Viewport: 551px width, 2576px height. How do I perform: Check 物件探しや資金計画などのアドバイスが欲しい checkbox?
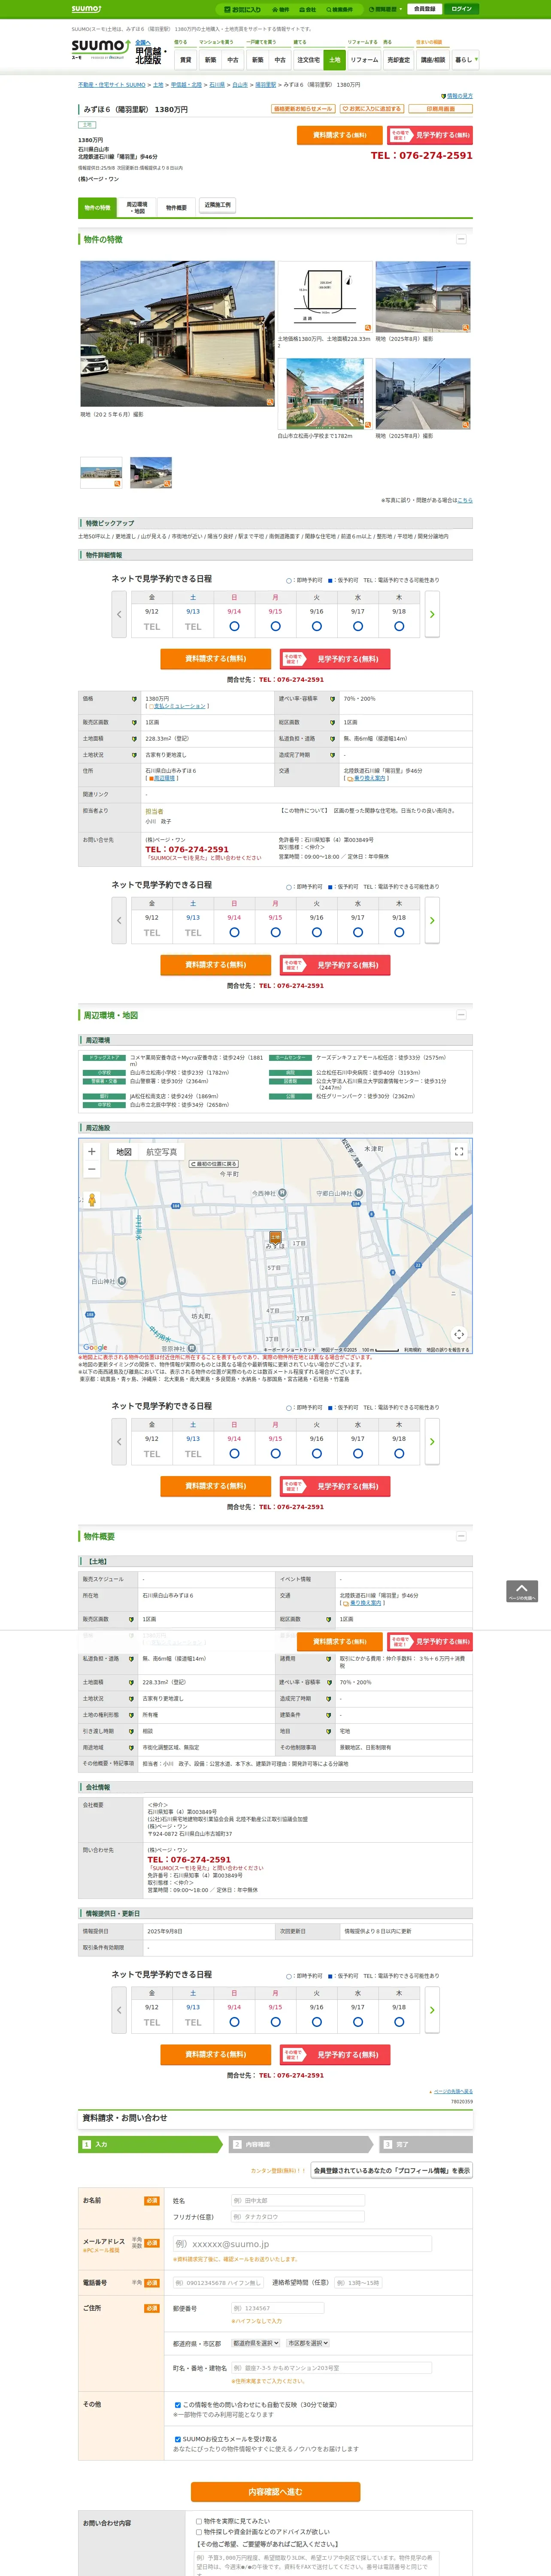(199, 2532)
